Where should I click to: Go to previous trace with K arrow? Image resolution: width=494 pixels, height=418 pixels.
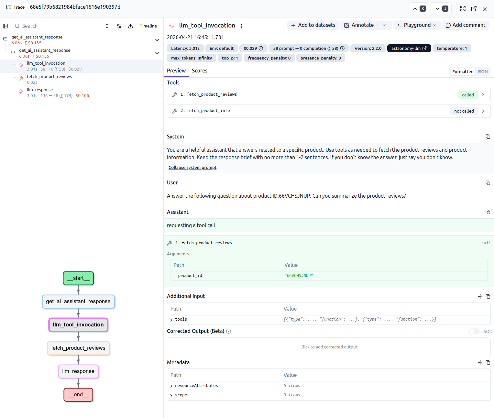coord(419,9)
